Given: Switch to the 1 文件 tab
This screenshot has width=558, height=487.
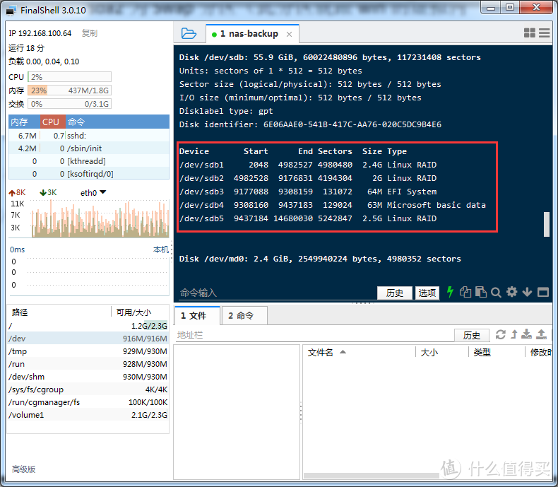Looking at the screenshot, I should [x=197, y=315].
